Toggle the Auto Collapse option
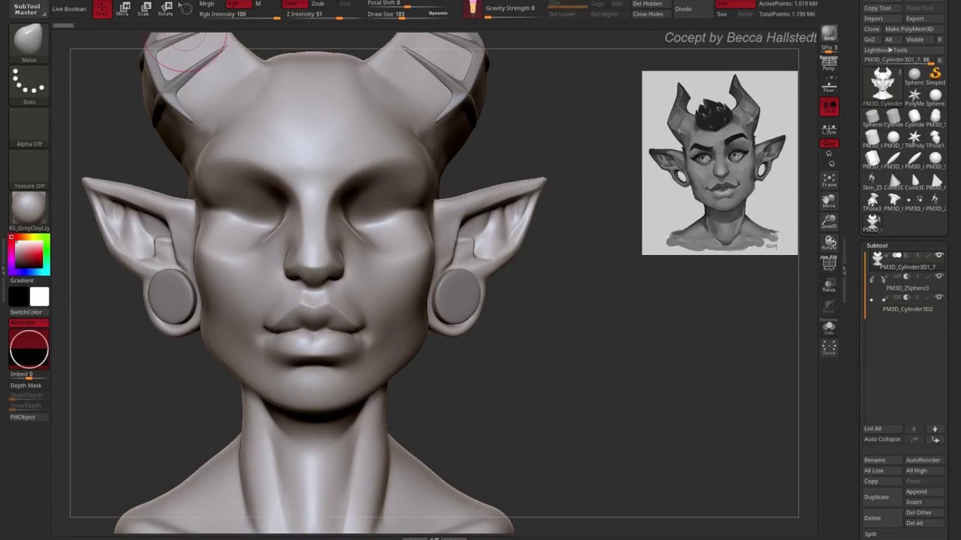The image size is (961, 540). click(x=881, y=439)
